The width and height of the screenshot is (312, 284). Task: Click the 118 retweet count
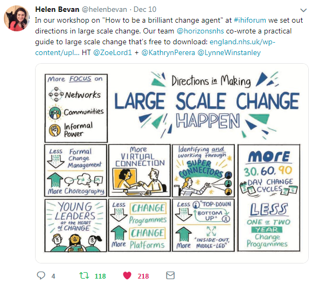pos(100,276)
